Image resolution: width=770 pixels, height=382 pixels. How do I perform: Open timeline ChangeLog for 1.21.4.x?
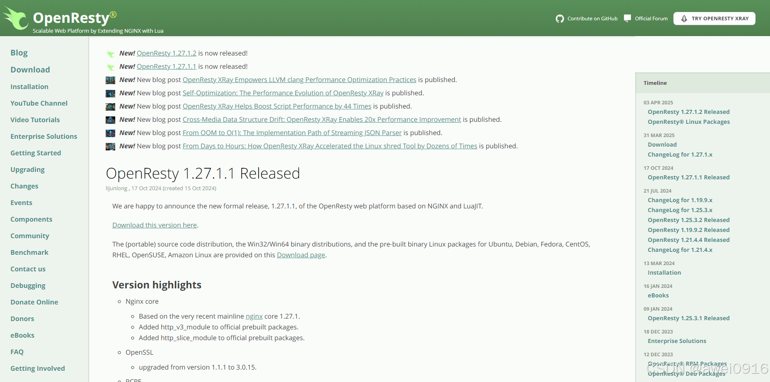[680, 250]
